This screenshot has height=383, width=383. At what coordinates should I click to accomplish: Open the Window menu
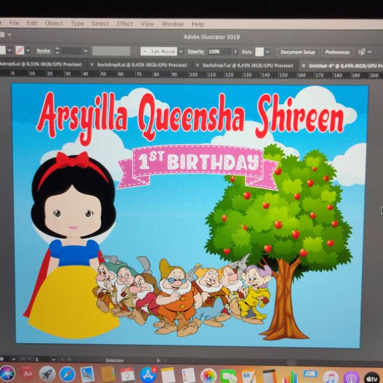(173, 24)
